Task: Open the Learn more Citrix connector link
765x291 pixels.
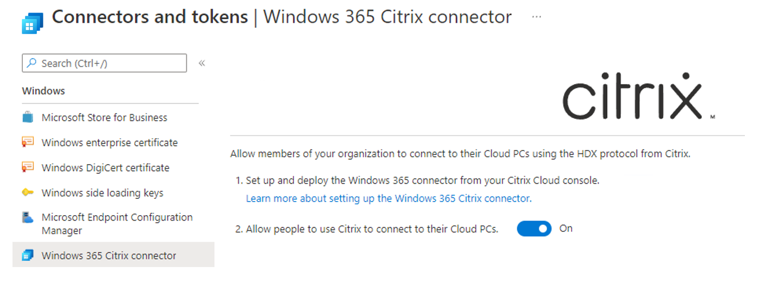Action: tap(388, 198)
